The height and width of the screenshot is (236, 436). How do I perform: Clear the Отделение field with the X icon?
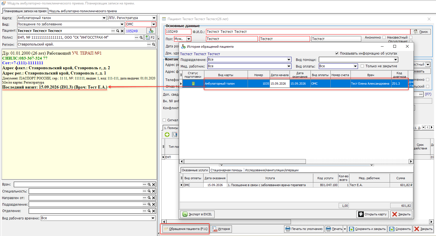coord(154,211)
